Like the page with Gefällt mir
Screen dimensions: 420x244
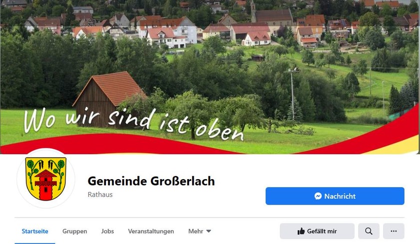point(317,231)
